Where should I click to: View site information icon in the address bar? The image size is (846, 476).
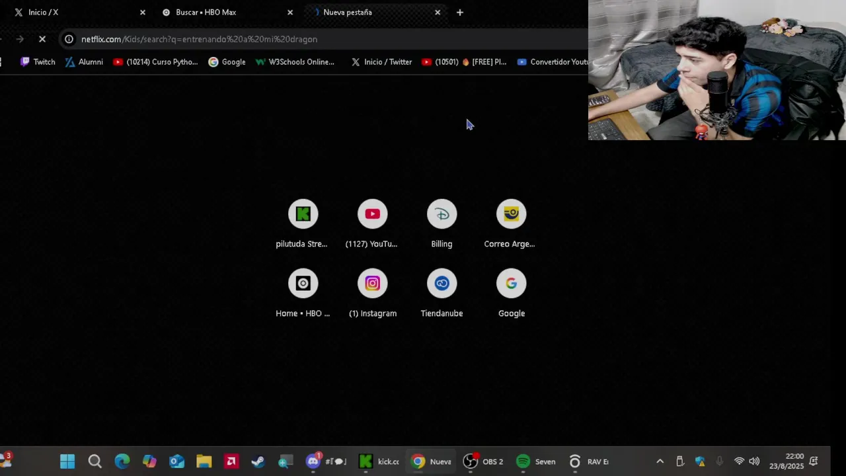click(69, 39)
